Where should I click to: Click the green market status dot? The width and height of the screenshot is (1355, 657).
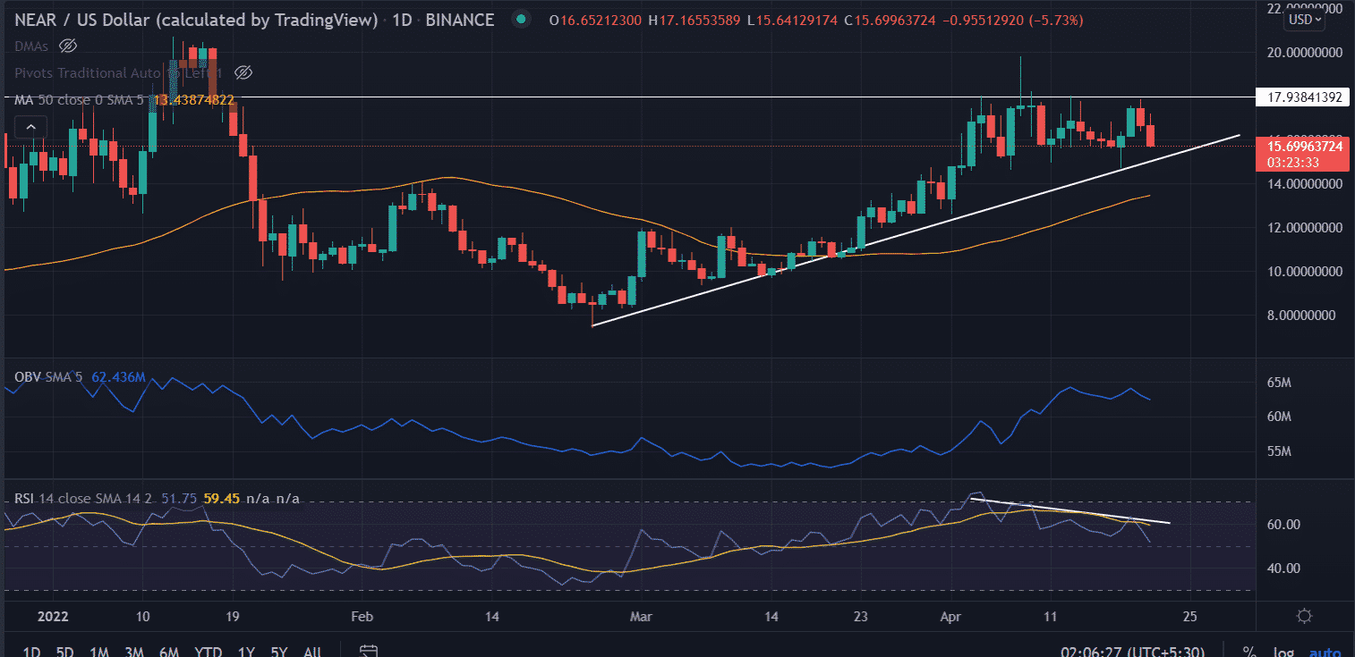pos(520,20)
